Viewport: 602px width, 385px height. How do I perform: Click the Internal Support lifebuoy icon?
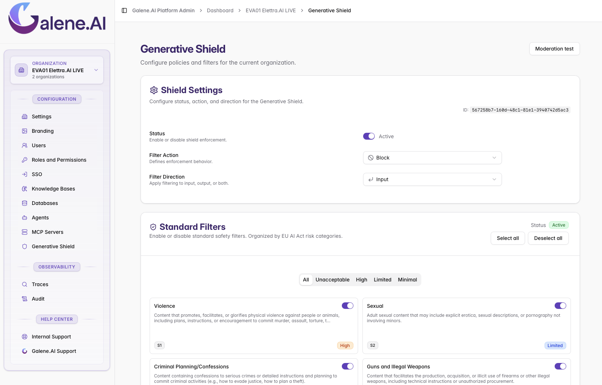pyautogui.click(x=25, y=337)
